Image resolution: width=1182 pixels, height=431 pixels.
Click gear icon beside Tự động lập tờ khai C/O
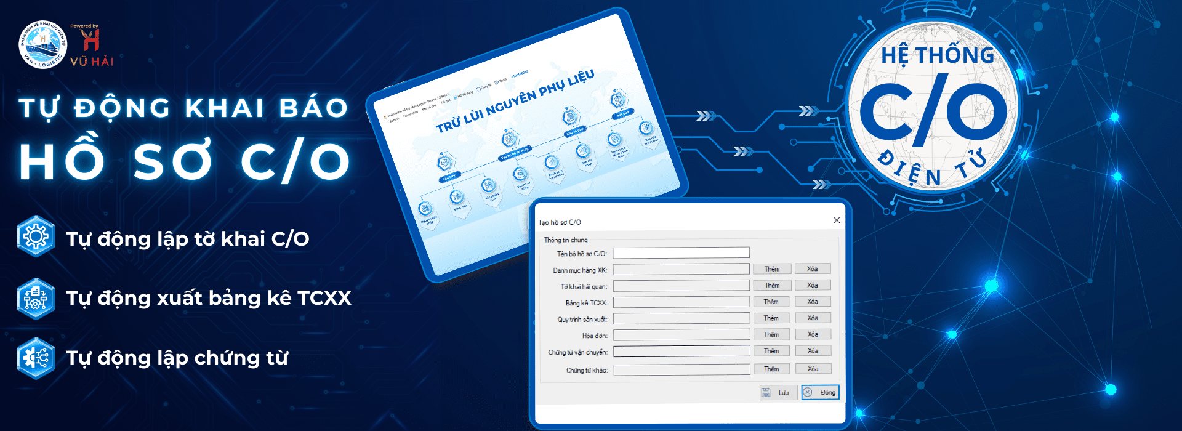tap(36, 236)
